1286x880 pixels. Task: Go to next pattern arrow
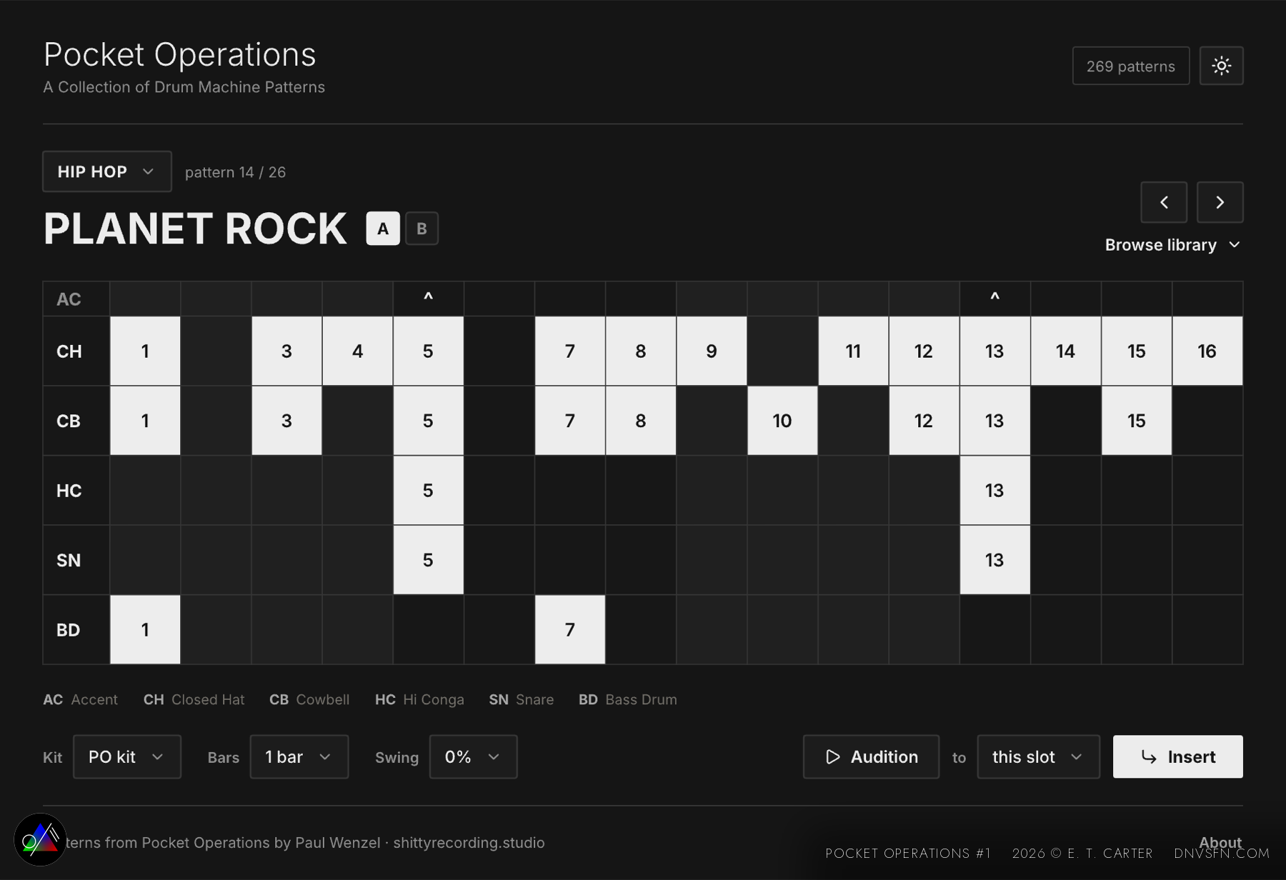click(1220, 202)
